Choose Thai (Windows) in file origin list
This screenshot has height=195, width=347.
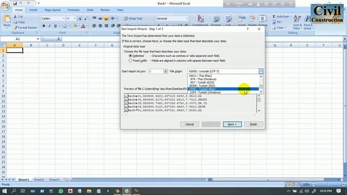pyautogui.click(x=223, y=79)
